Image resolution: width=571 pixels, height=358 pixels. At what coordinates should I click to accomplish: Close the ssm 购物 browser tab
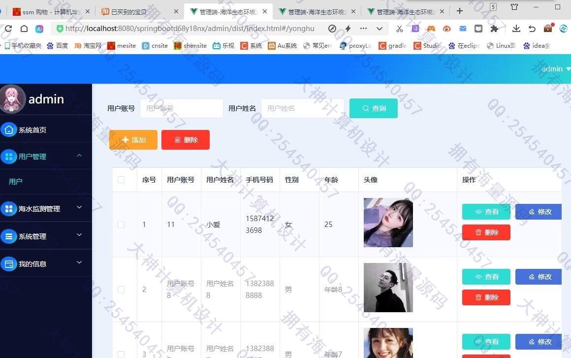click(x=88, y=12)
